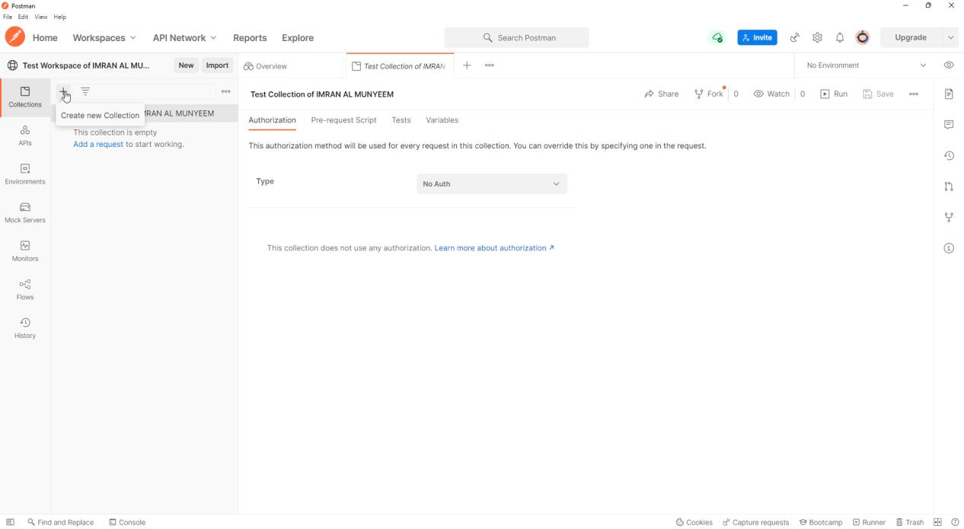Open the user avatar menu

click(x=863, y=37)
